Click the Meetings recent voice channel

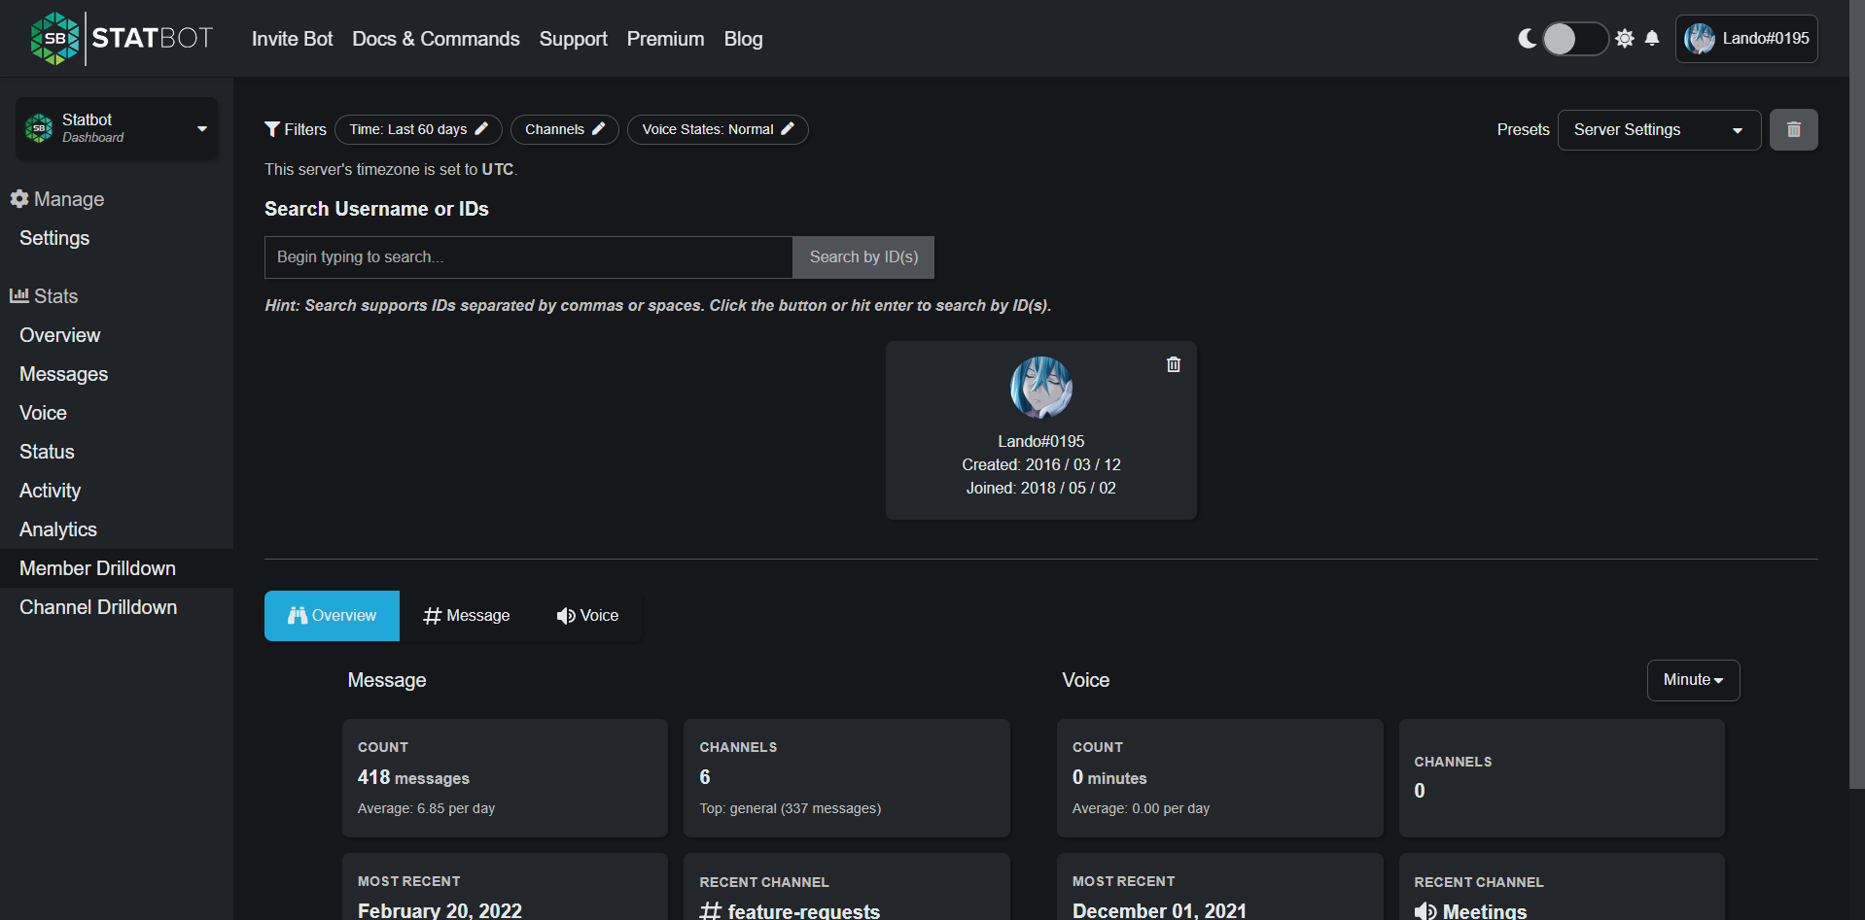[x=1471, y=910]
